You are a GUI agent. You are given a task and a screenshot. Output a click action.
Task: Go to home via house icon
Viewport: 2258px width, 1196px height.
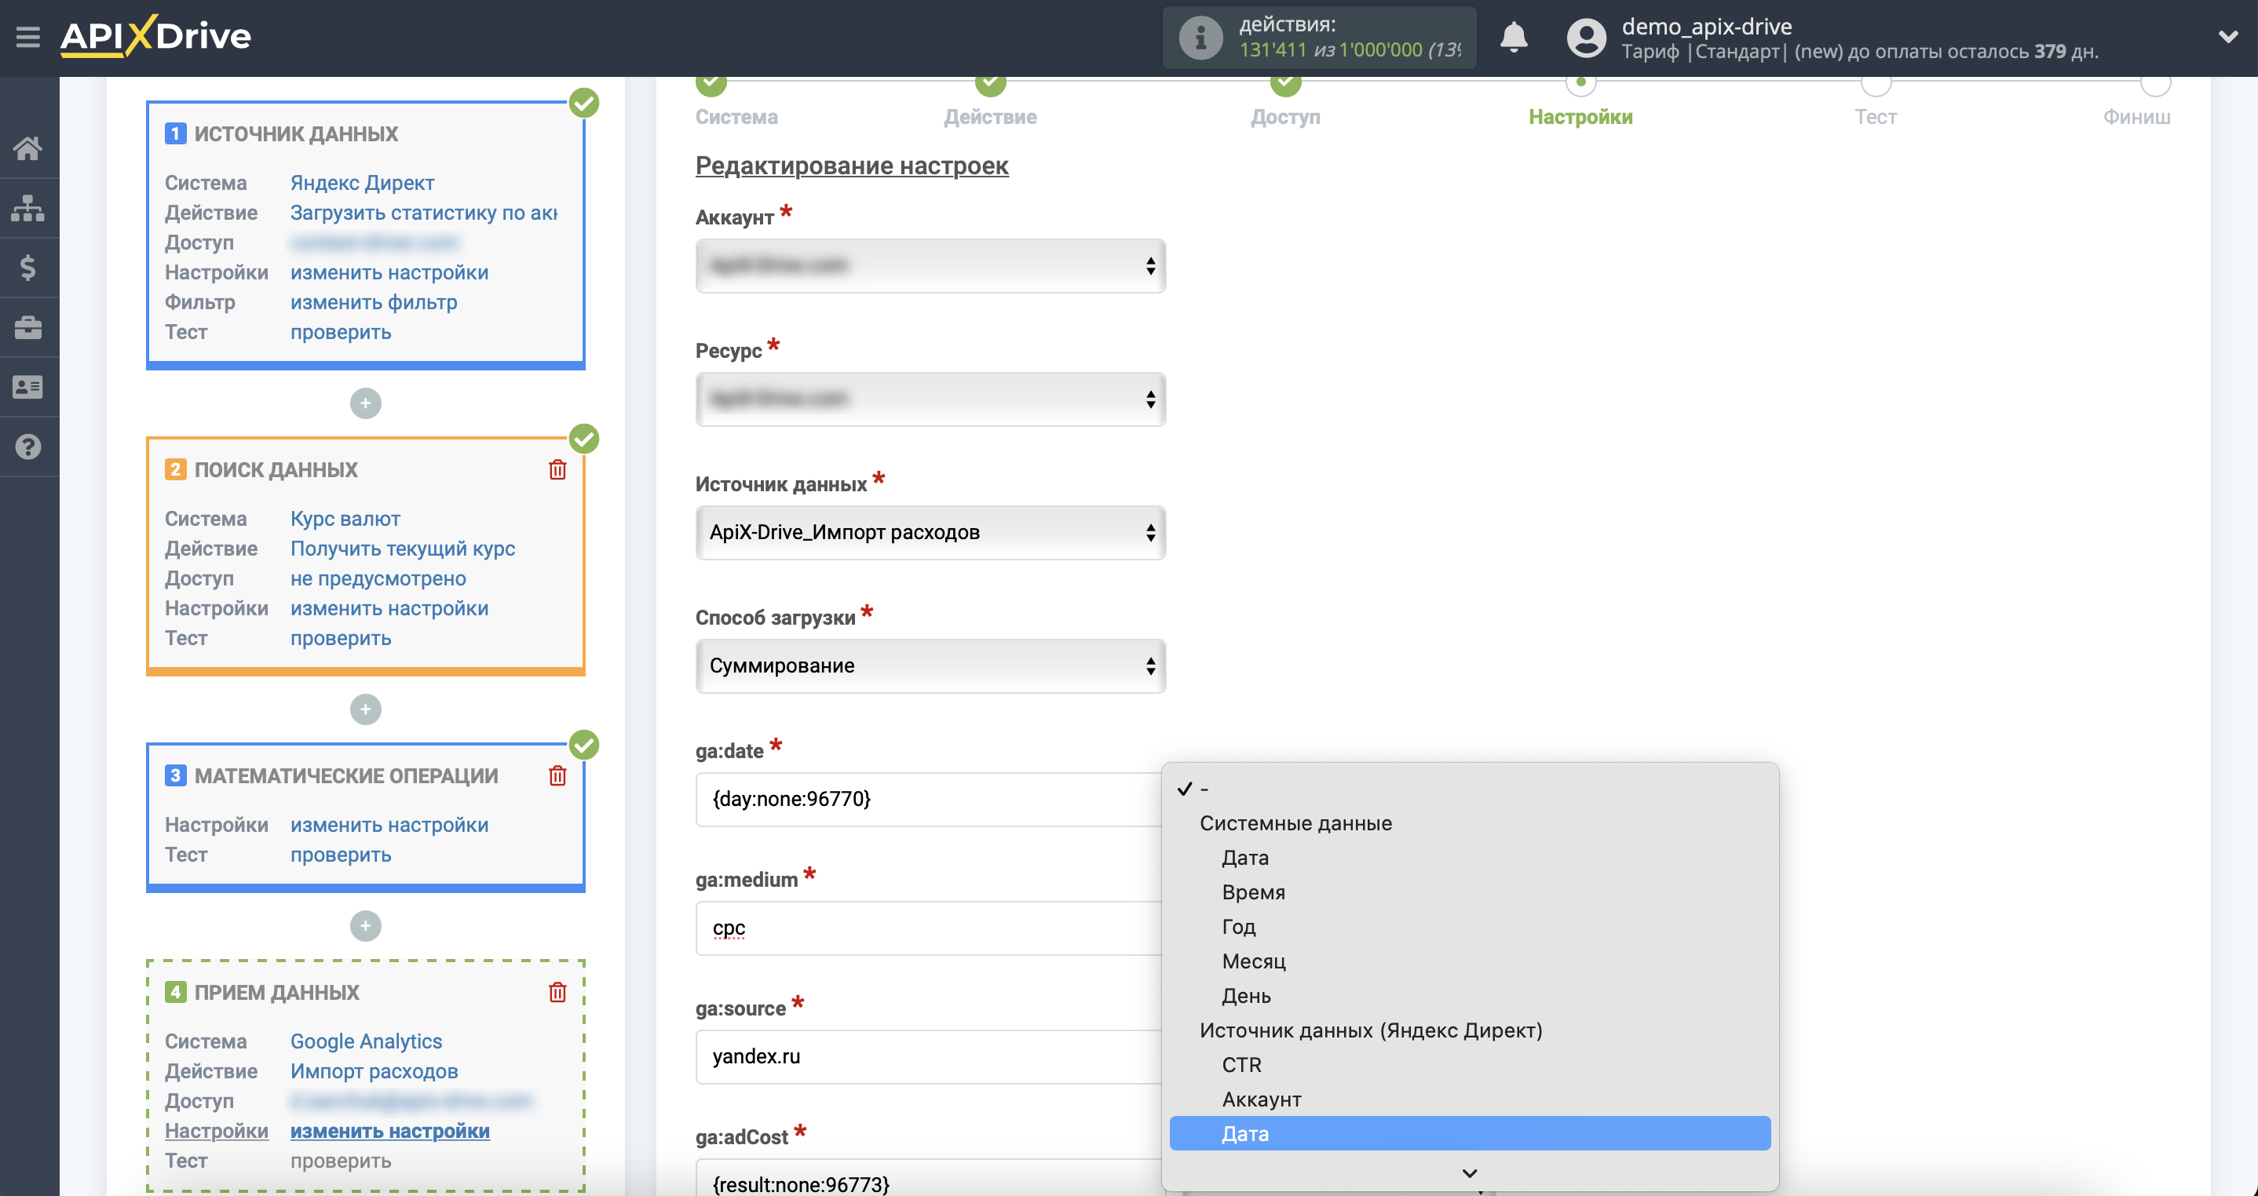click(28, 148)
